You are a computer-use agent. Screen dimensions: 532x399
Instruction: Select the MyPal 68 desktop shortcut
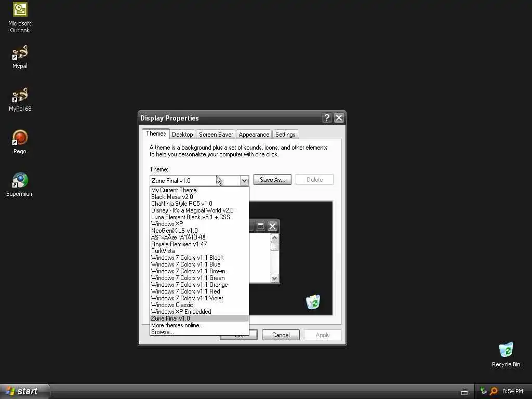(x=20, y=99)
